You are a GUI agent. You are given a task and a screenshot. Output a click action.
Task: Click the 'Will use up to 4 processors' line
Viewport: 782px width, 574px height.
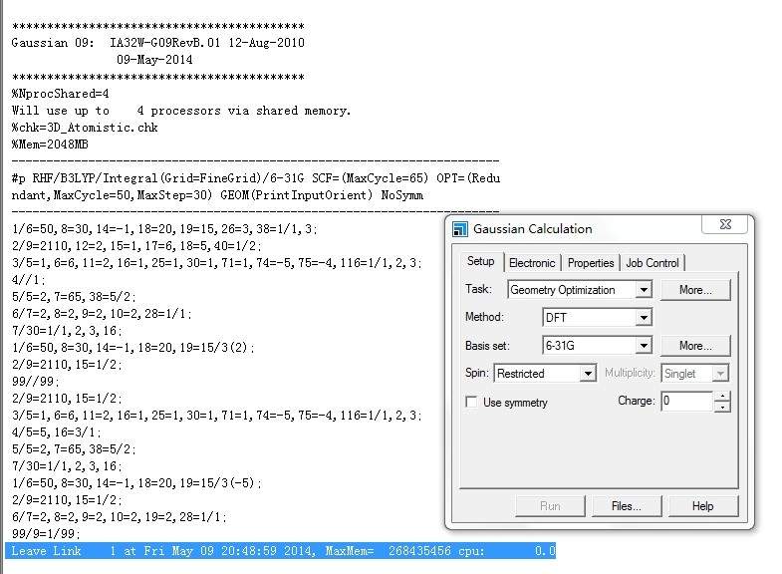181,111
